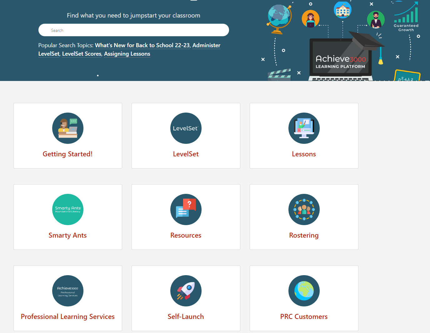Select the Rostering people group icon
The height and width of the screenshot is (333, 430).
click(304, 209)
